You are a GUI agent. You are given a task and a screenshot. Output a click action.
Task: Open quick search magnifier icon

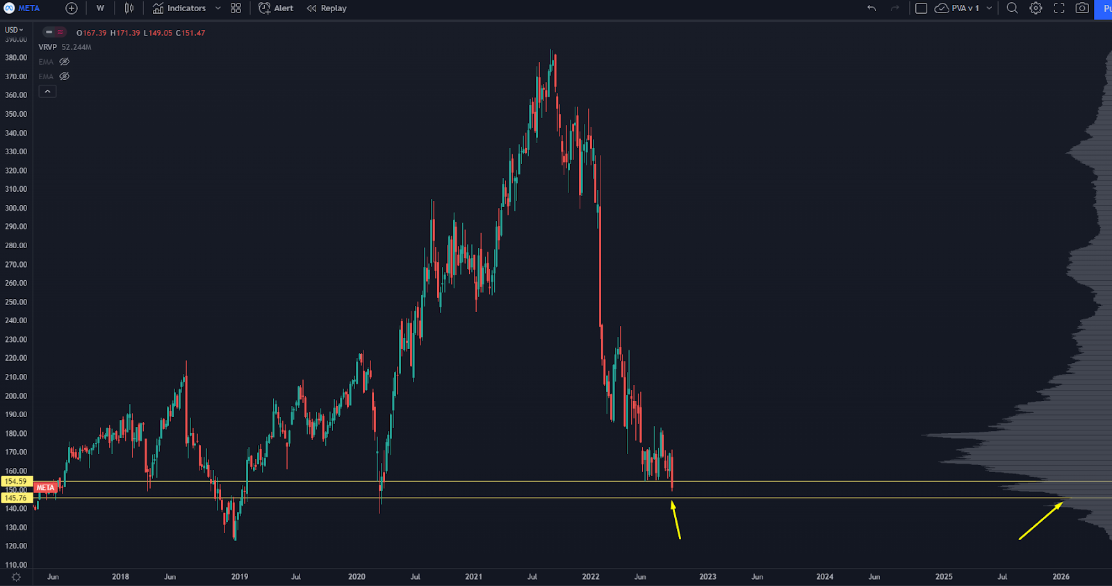click(x=1012, y=8)
